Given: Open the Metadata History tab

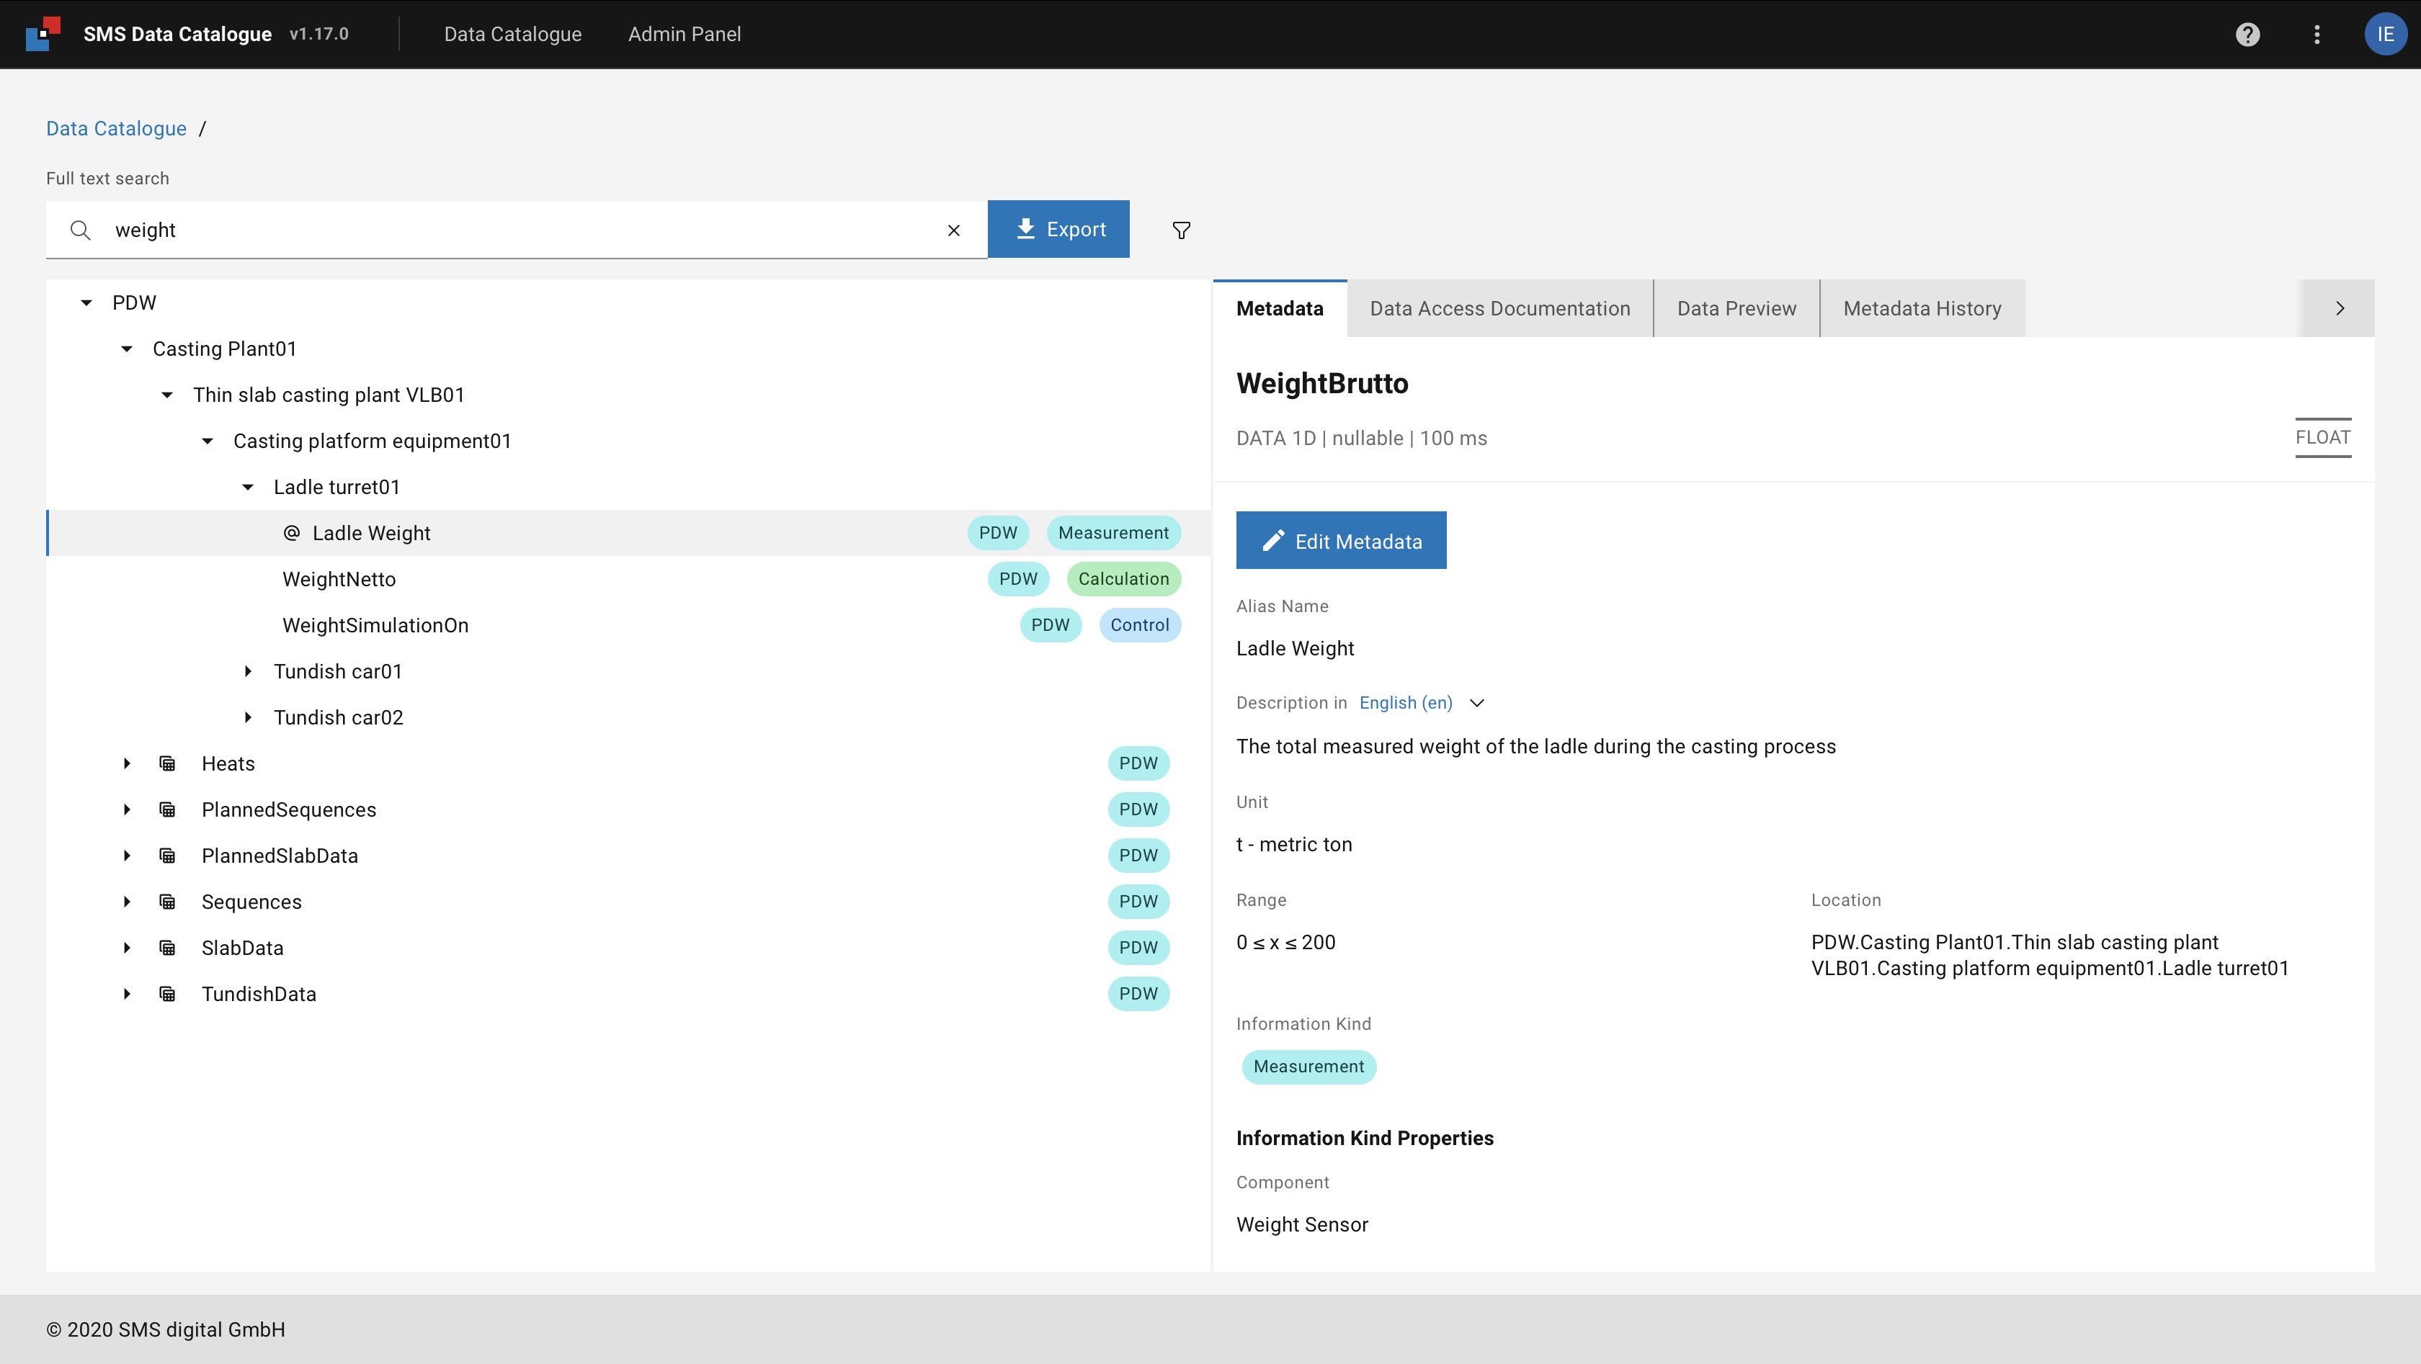Looking at the screenshot, I should (1921, 309).
